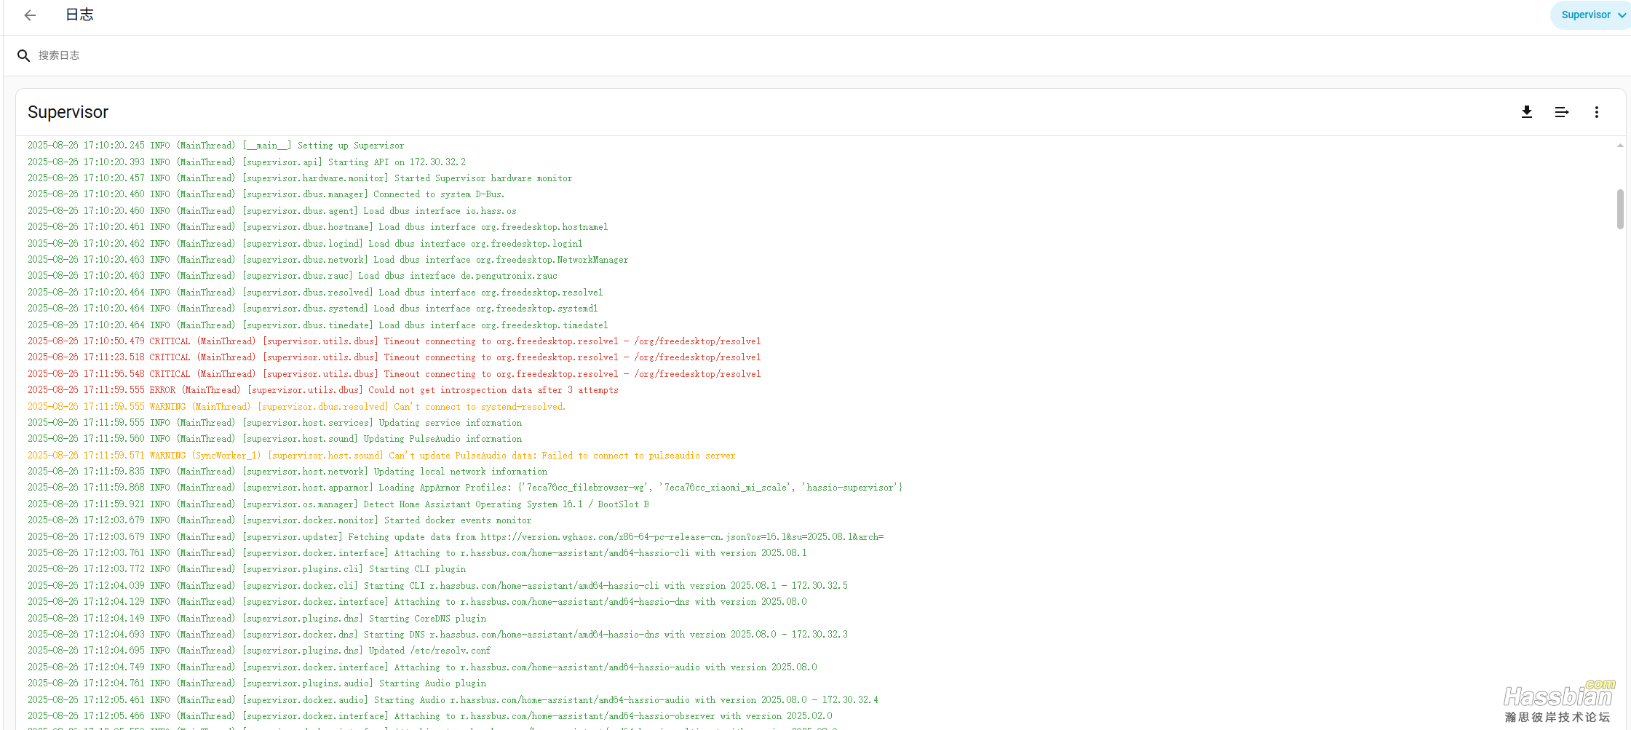The height and width of the screenshot is (730, 1631).
Task: Select the 'Started Supervisor hardware monitor' line
Action: 300,178
